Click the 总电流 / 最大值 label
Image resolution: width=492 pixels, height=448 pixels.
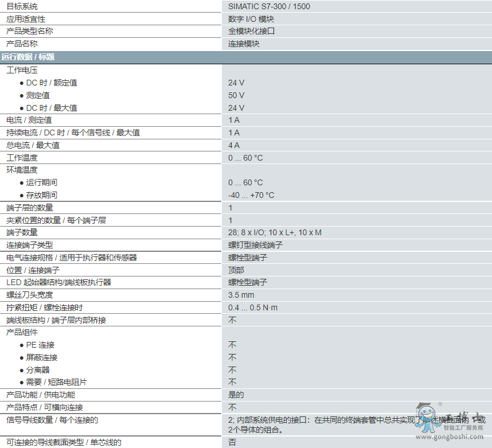(33, 145)
